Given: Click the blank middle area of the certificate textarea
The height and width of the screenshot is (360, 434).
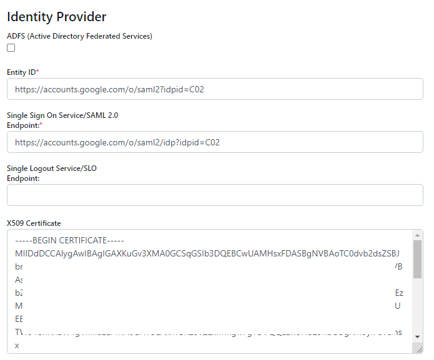Looking at the screenshot, I should tap(209, 293).
